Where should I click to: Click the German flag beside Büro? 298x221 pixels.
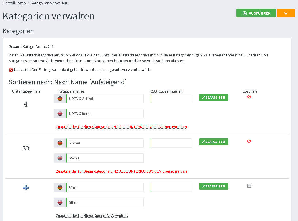(60, 187)
